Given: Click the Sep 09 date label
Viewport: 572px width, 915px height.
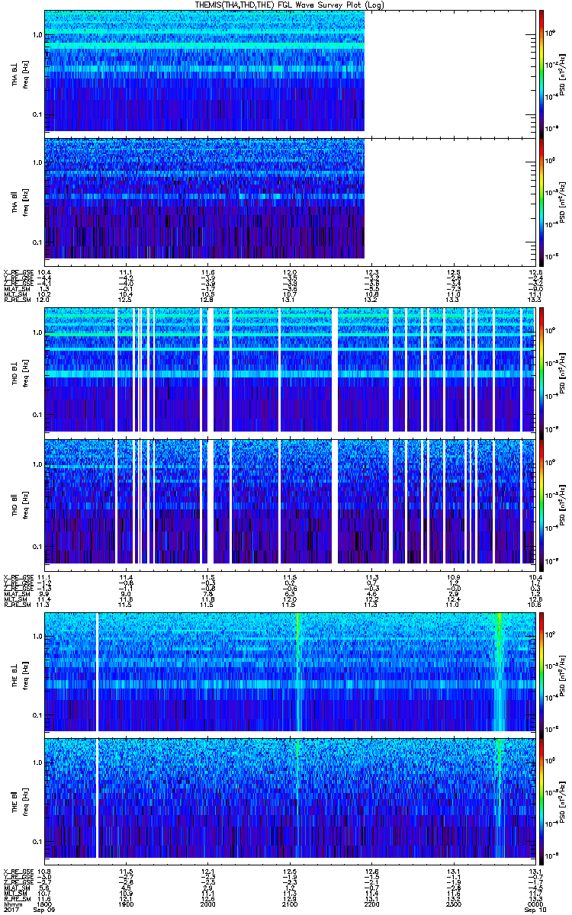Looking at the screenshot, I should tap(46, 910).
